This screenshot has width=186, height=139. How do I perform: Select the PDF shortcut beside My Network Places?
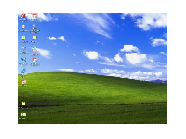tap(35, 60)
